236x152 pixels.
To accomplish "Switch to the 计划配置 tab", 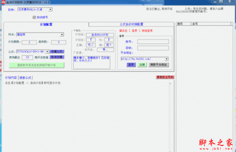I will click(46, 24).
